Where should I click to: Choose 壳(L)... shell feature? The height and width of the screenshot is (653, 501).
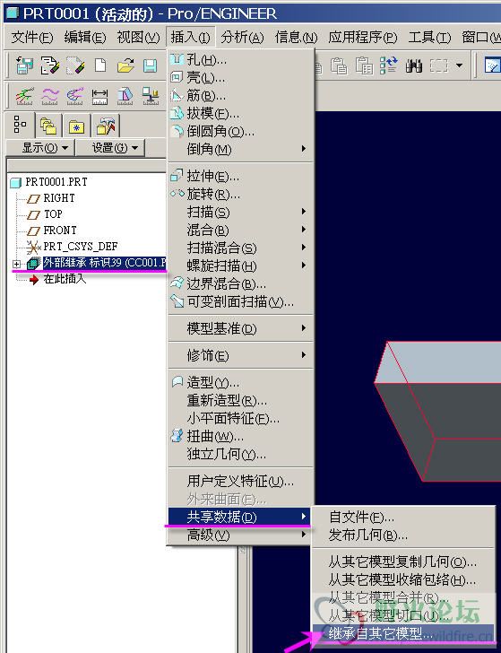pyautogui.click(x=240, y=77)
